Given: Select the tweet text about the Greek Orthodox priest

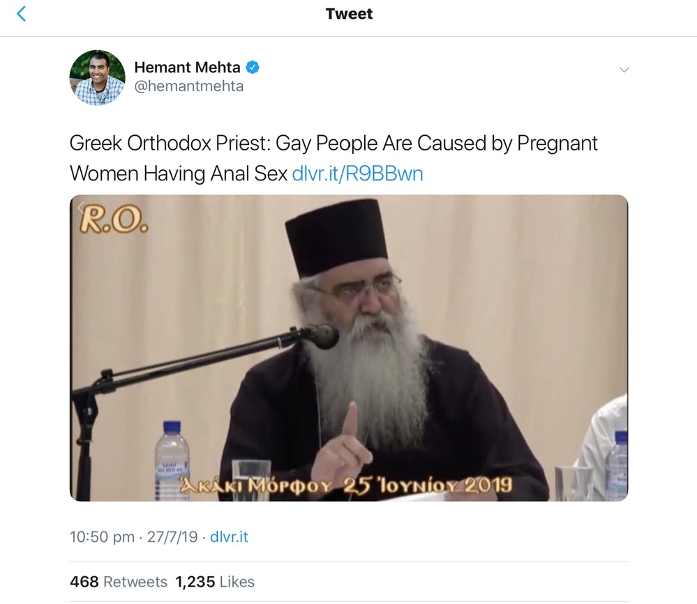Looking at the screenshot, I should pos(333,158).
